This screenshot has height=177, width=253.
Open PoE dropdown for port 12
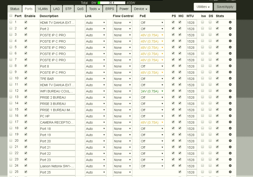tap(152, 91)
